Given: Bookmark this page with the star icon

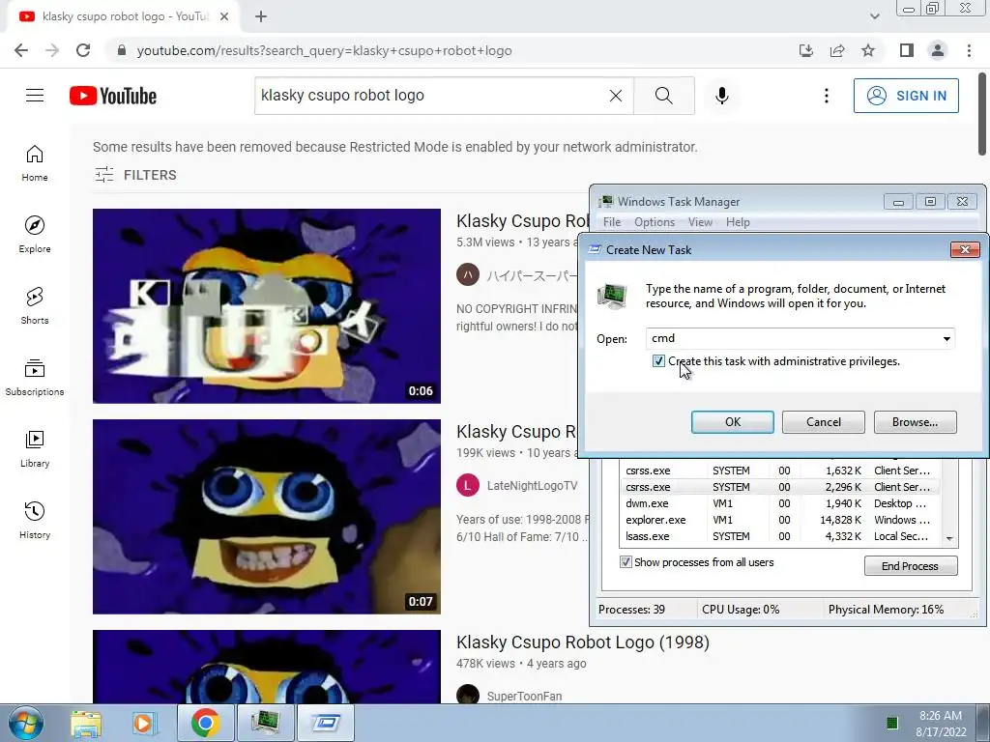Looking at the screenshot, I should tap(868, 50).
